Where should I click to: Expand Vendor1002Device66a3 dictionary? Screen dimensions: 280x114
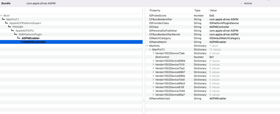153,83
